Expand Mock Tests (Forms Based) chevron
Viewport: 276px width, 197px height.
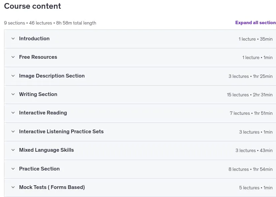click(13, 187)
